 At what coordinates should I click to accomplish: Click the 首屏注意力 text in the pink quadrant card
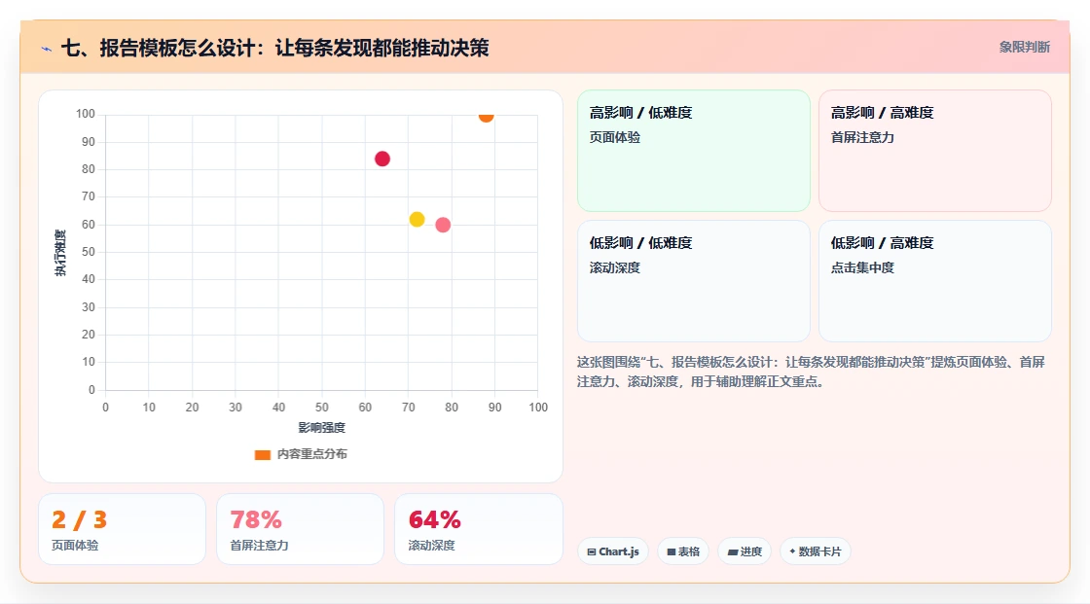[x=862, y=137]
